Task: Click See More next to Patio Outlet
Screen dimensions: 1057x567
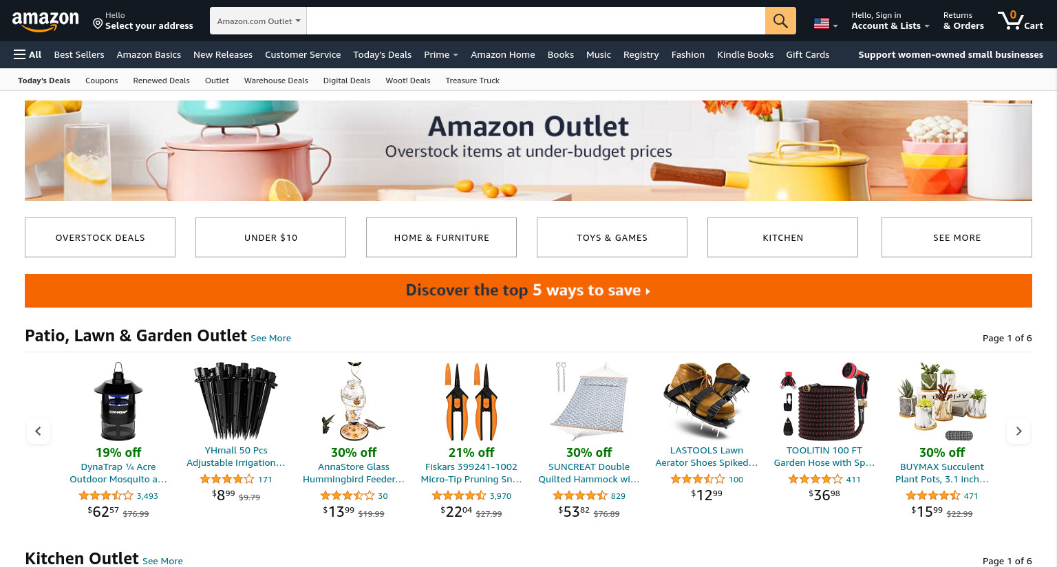Action: click(x=270, y=338)
